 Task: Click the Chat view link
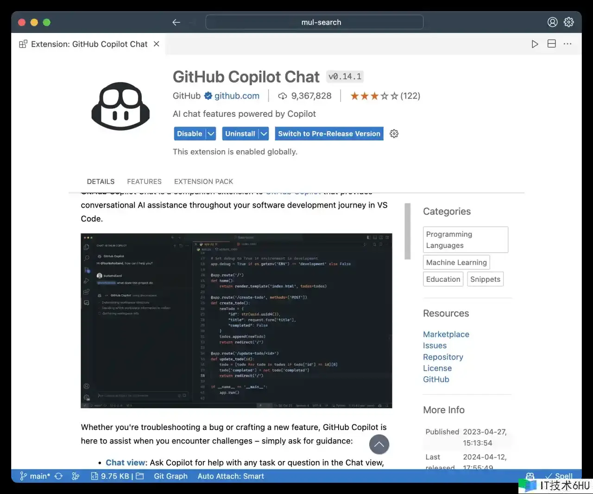126,462
